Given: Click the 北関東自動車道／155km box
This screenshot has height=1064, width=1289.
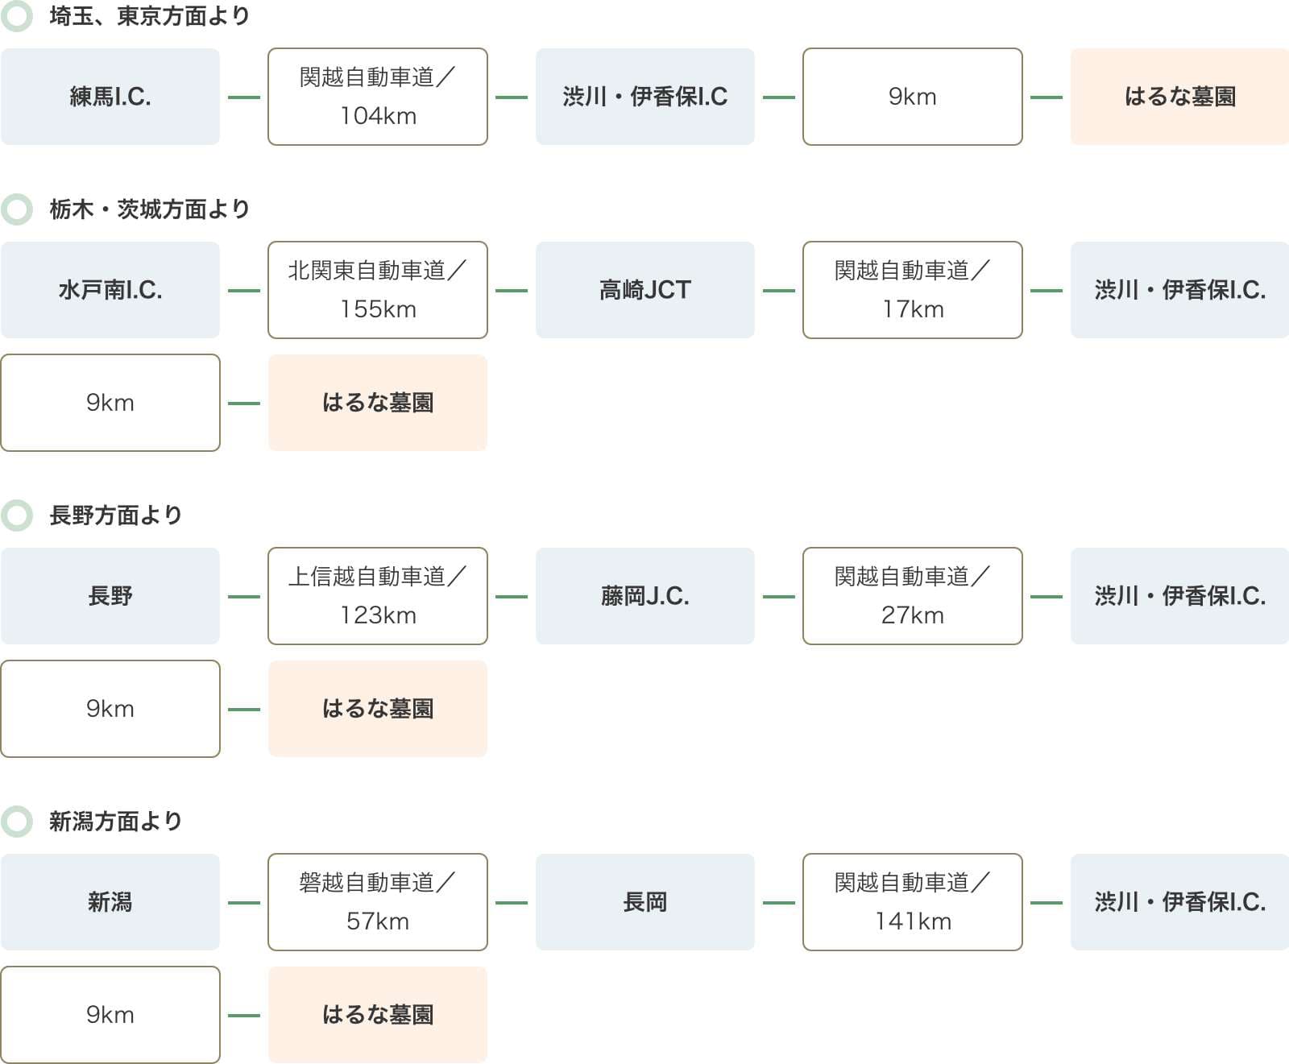Looking at the screenshot, I should click(378, 290).
